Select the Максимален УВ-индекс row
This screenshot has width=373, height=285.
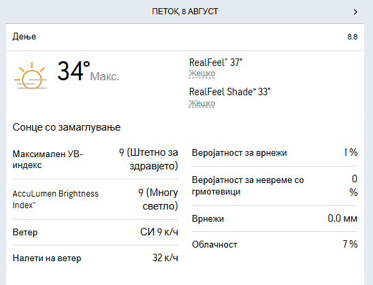95,159
